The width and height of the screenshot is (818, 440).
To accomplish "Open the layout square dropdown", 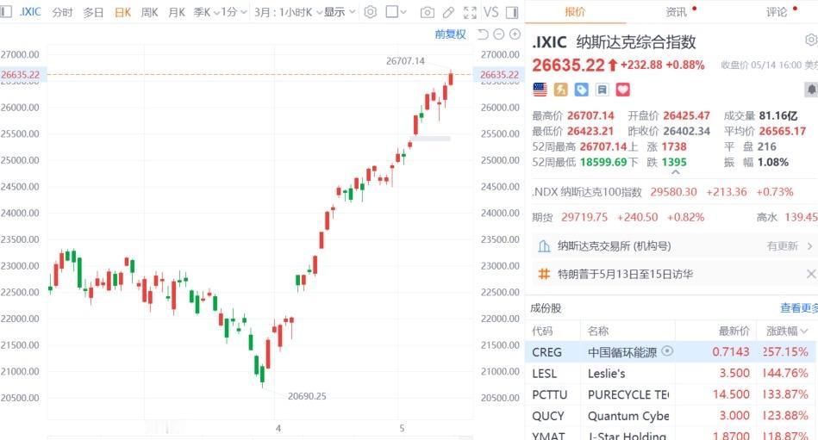I will coord(396,12).
